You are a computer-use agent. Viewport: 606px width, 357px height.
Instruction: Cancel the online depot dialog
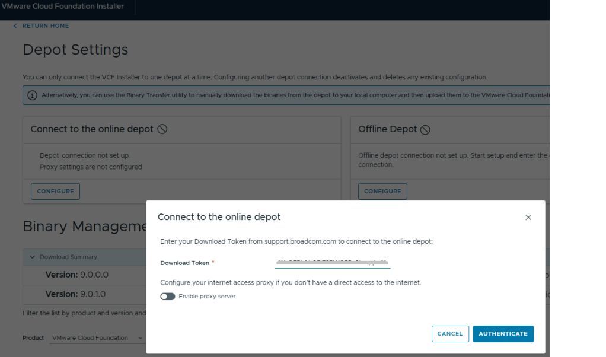pos(450,334)
